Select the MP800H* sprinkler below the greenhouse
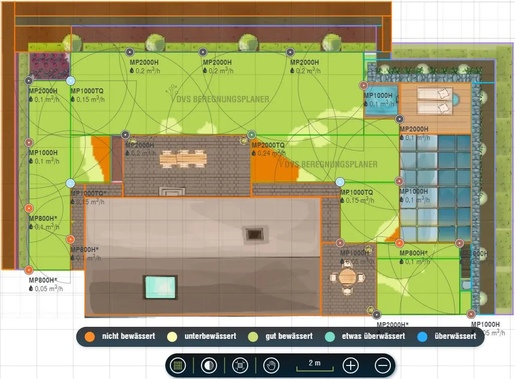Image resolution: width=515 pixels, height=379 pixels. (399, 243)
